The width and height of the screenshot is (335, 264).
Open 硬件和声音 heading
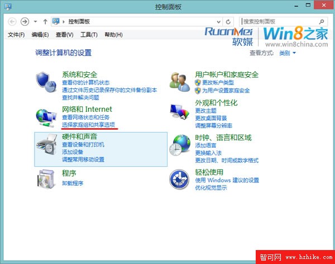(80, 136)
